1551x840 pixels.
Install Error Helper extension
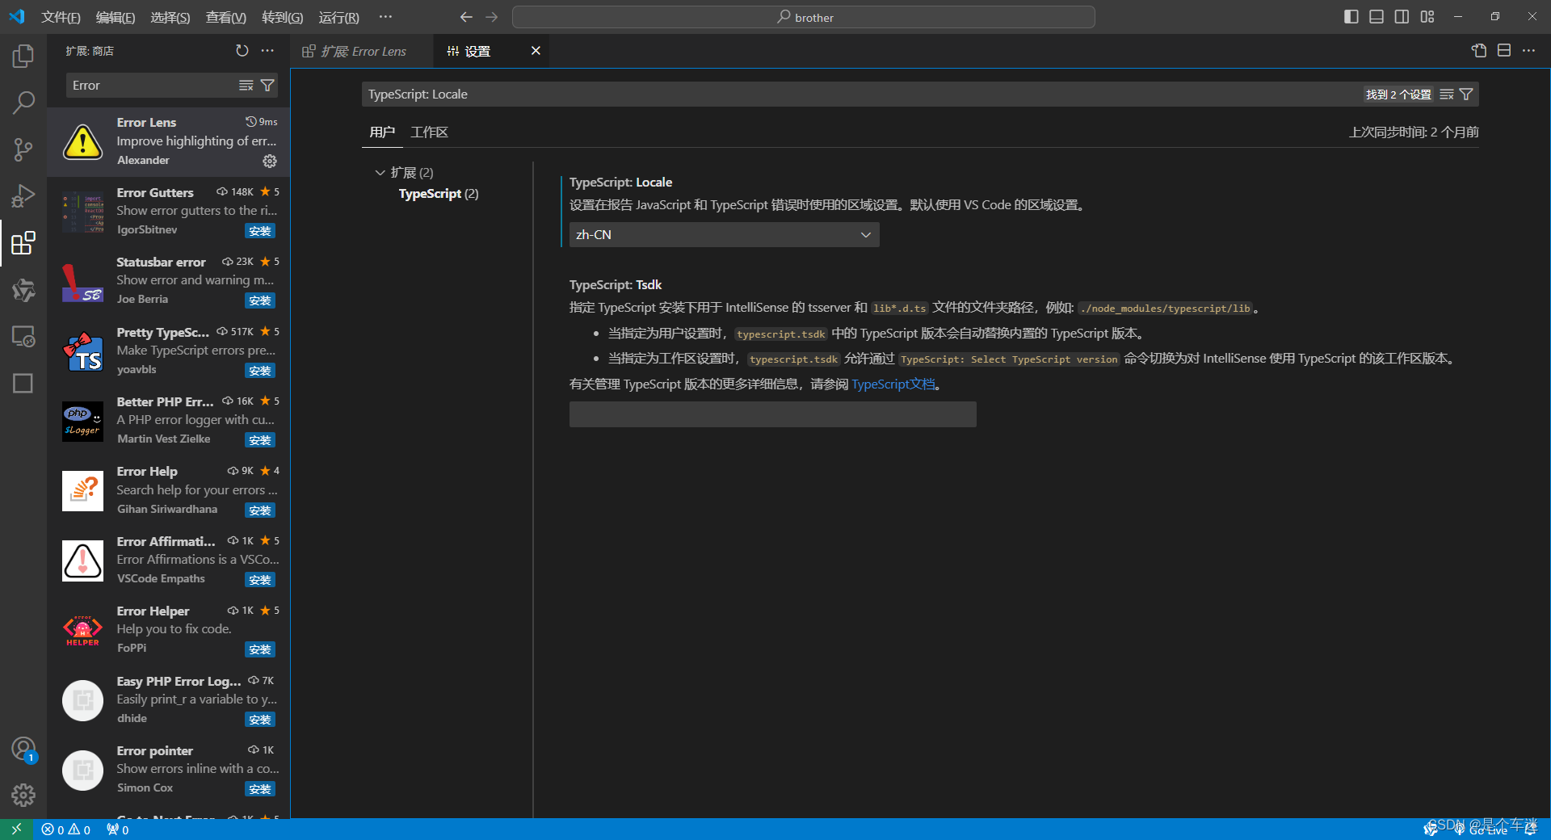260,650
